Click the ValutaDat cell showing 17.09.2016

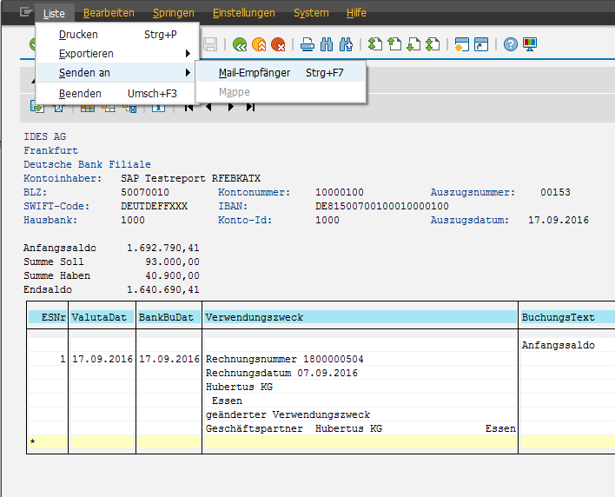[x=101, y=359]
